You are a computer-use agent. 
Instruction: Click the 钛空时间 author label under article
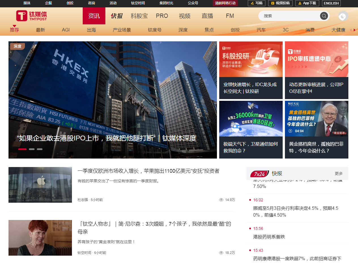84,253
